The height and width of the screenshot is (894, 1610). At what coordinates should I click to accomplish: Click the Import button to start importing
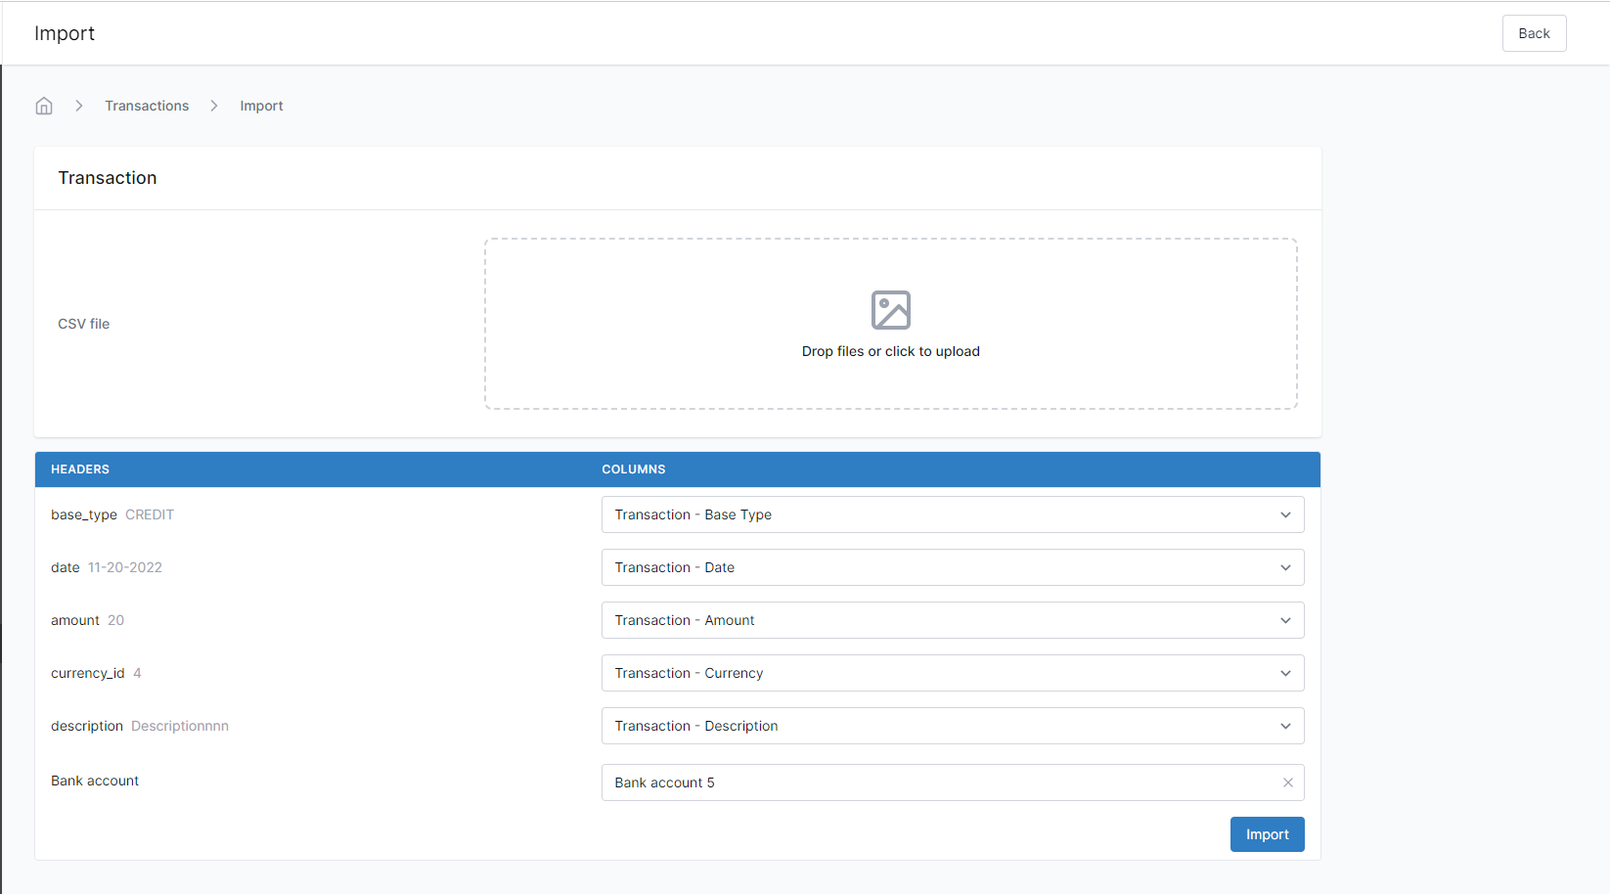(x=1267, y=833)
